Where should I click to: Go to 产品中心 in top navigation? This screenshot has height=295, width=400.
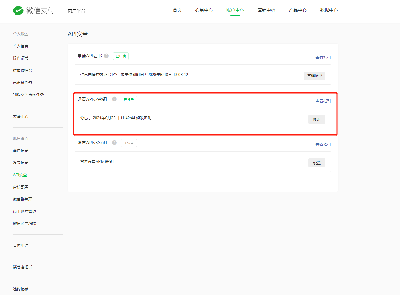[x=298, y=10]
